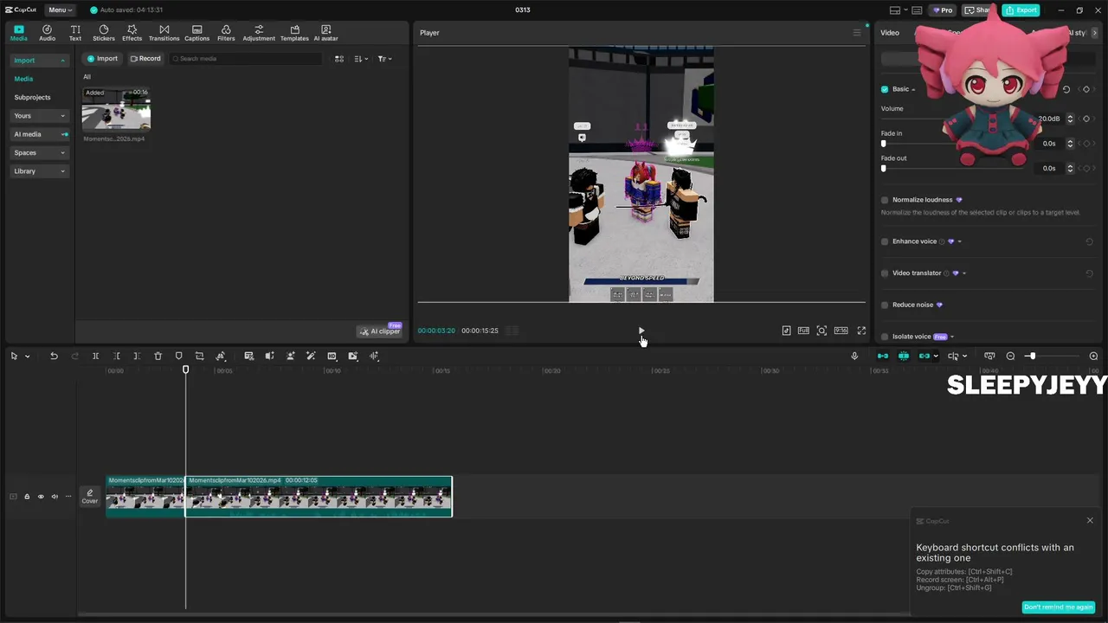Open the Adjustment tab
1108x623 pixels.
[259, 33]
